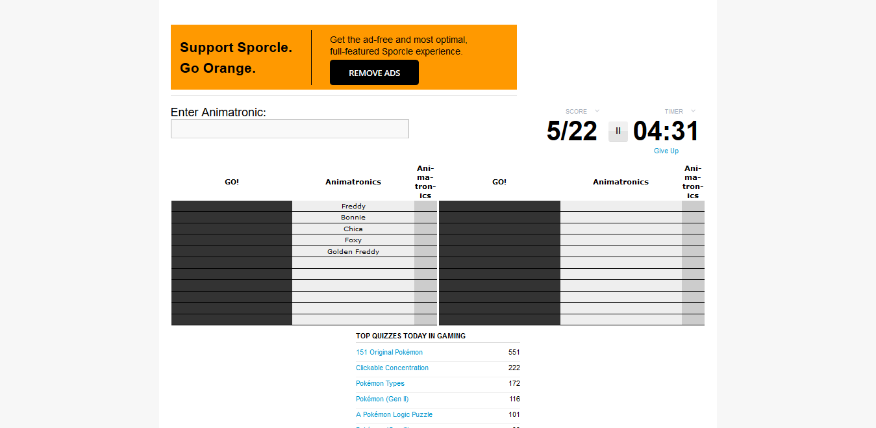Click the 5/22 score display

pyautogui.click(x=571, y=131)
